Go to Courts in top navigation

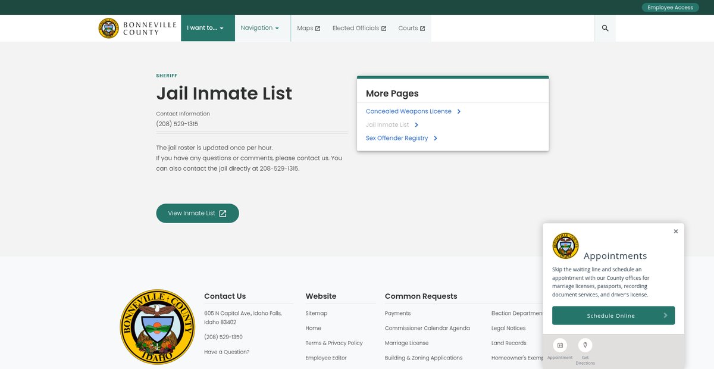coord(411,28)
